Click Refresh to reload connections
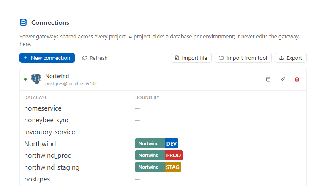The height and width of the screenshot is (186, 330). click(95, 58)
